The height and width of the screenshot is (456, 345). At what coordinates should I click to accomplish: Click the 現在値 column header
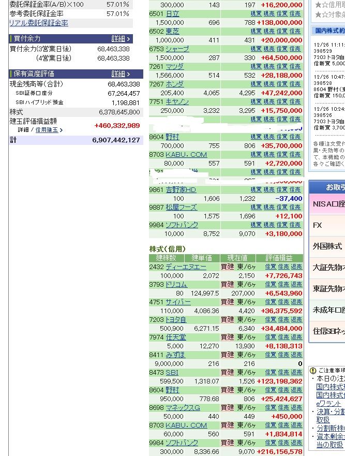point(237,258)
